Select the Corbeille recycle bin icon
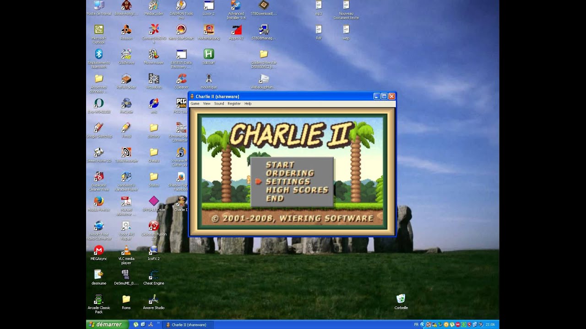 pos(401,302)
